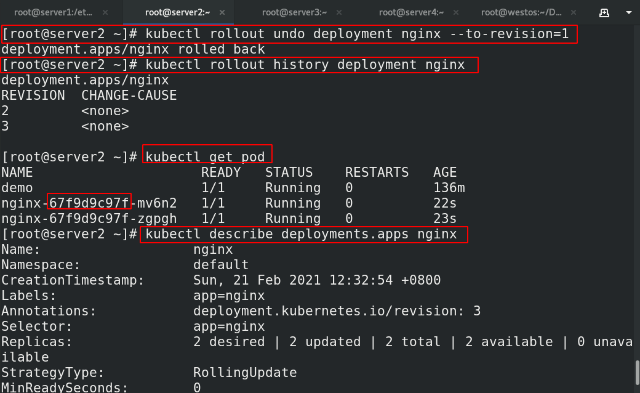This screenshot has width=640, height=393.
Task: Click the RollingUpdate strategy text
Action: (x=236, y=372)
